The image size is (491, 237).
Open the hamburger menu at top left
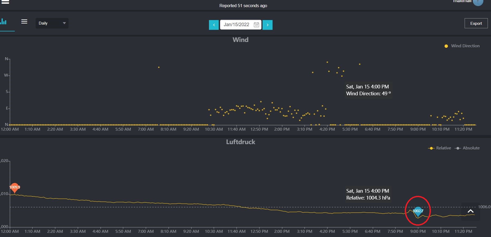tap(5, 2)
